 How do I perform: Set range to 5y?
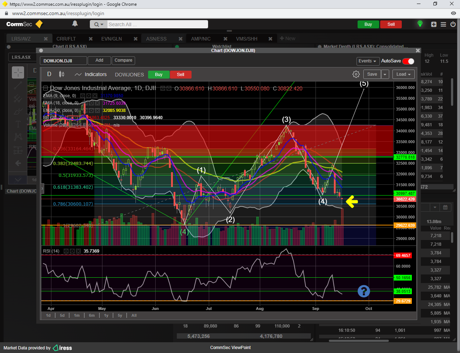[x=120, y=316]
